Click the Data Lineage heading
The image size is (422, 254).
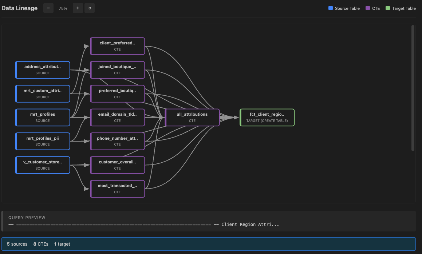[19, 8]
